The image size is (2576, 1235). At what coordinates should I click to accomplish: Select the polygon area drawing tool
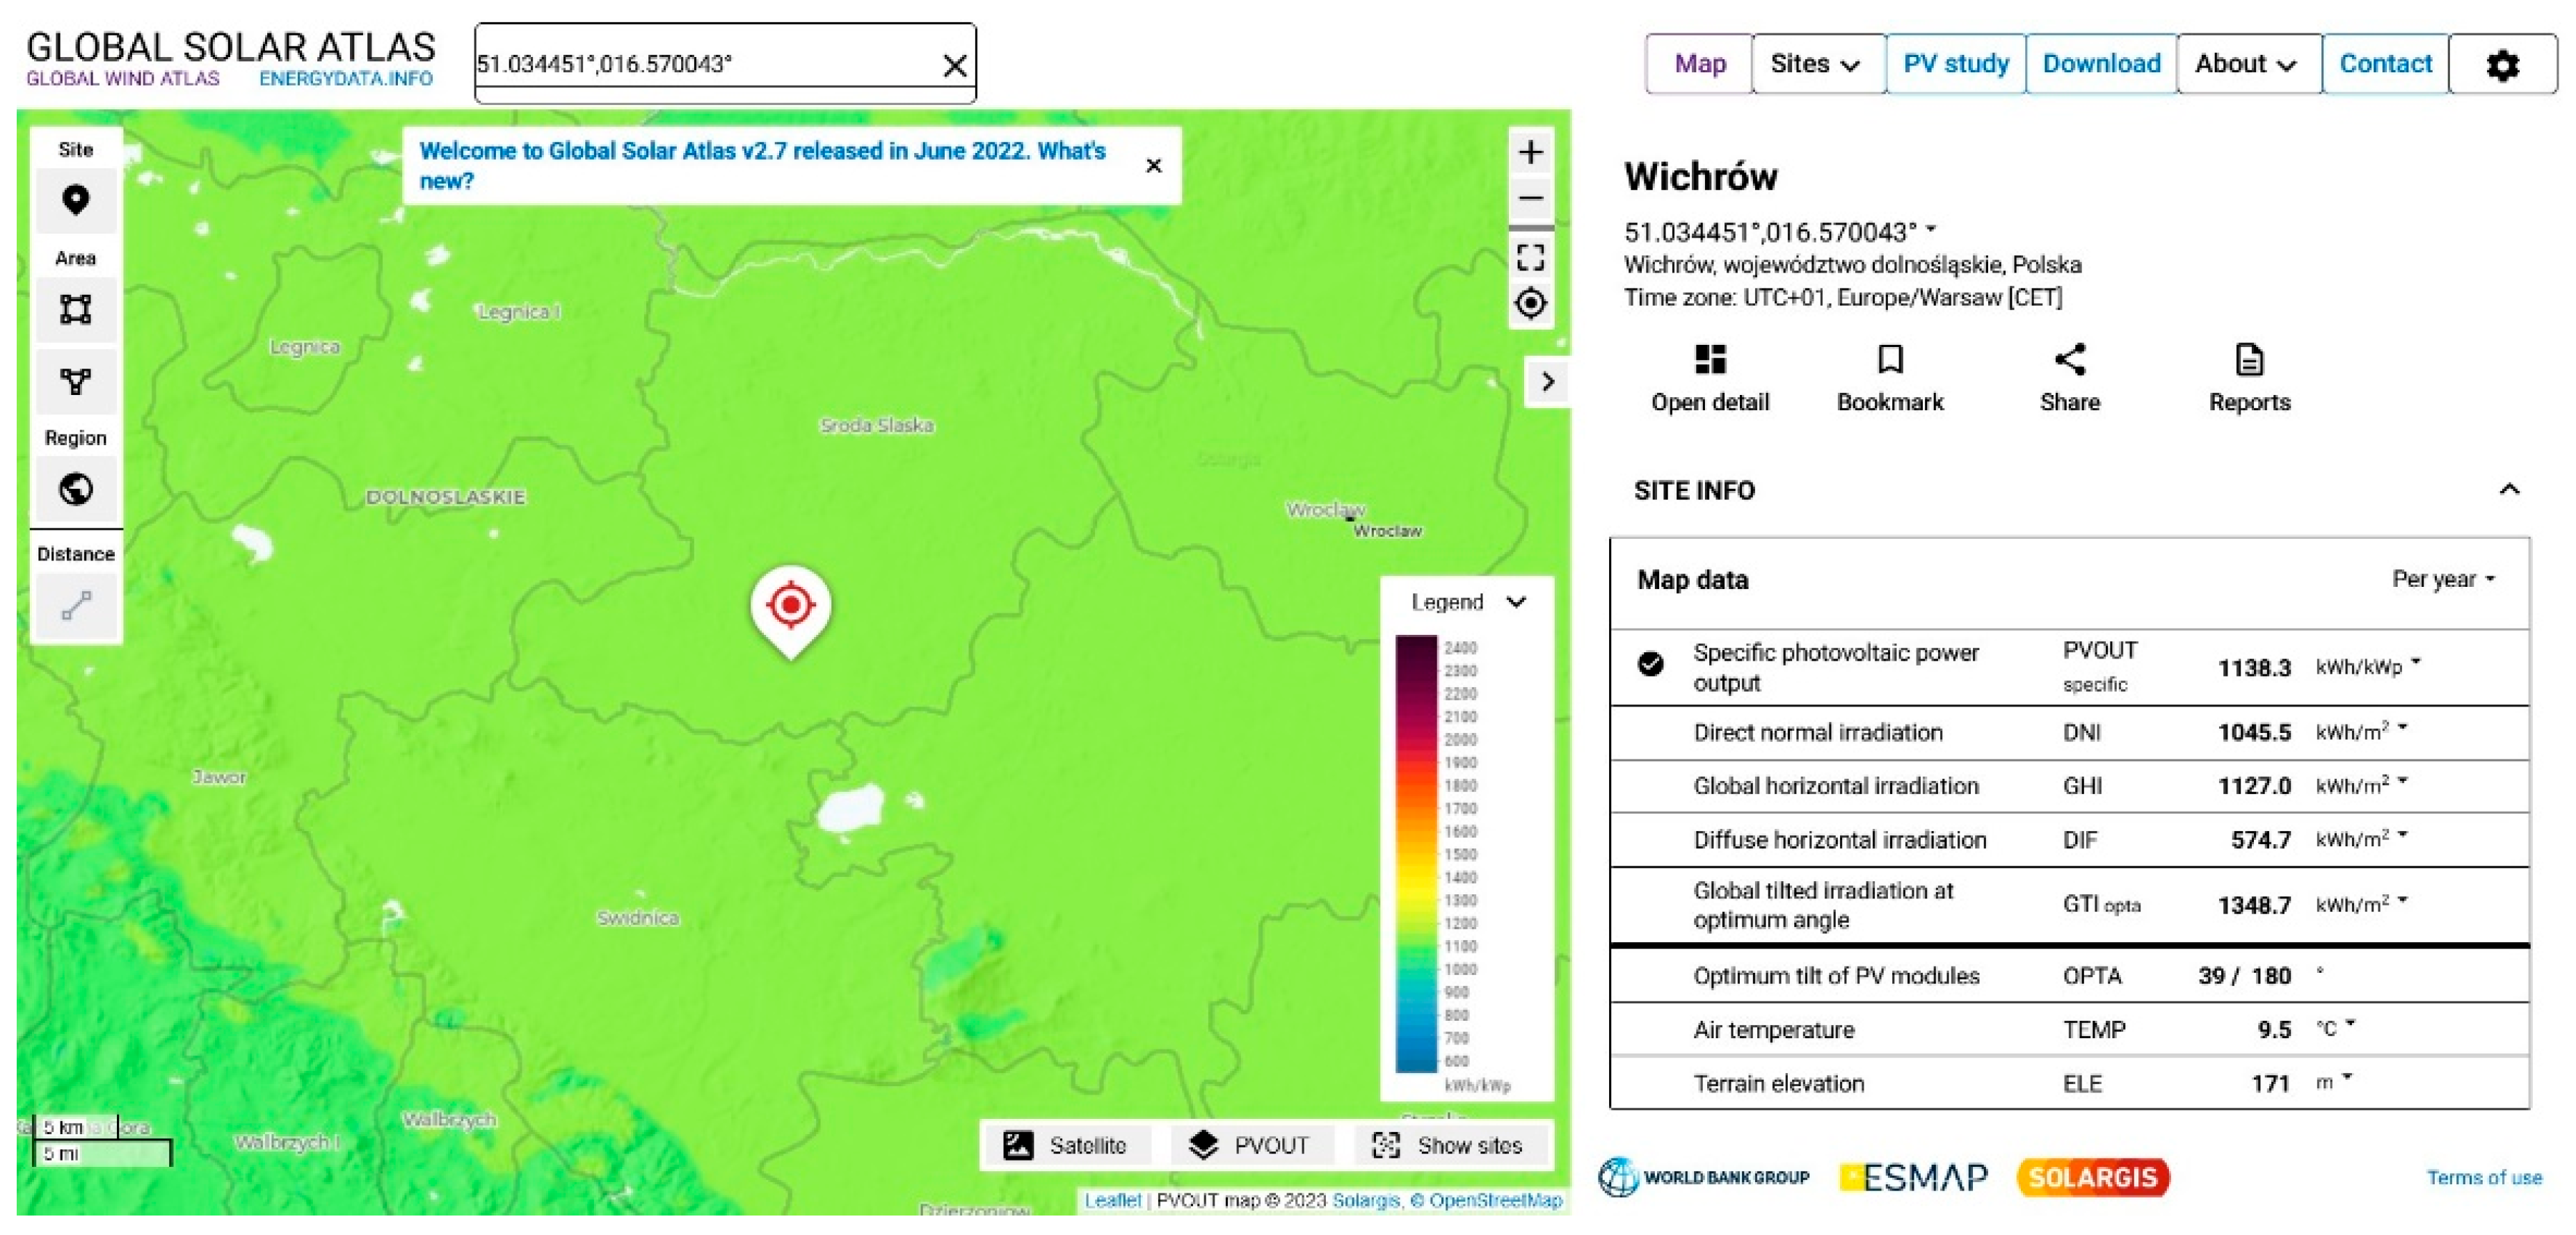(x=76, y=381)
